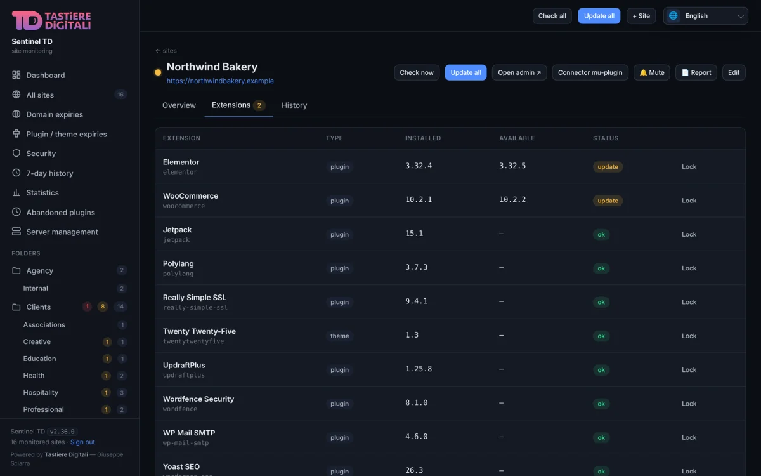
Task: Click Lock for WP Mail SMTP
Action: [689, 437]
